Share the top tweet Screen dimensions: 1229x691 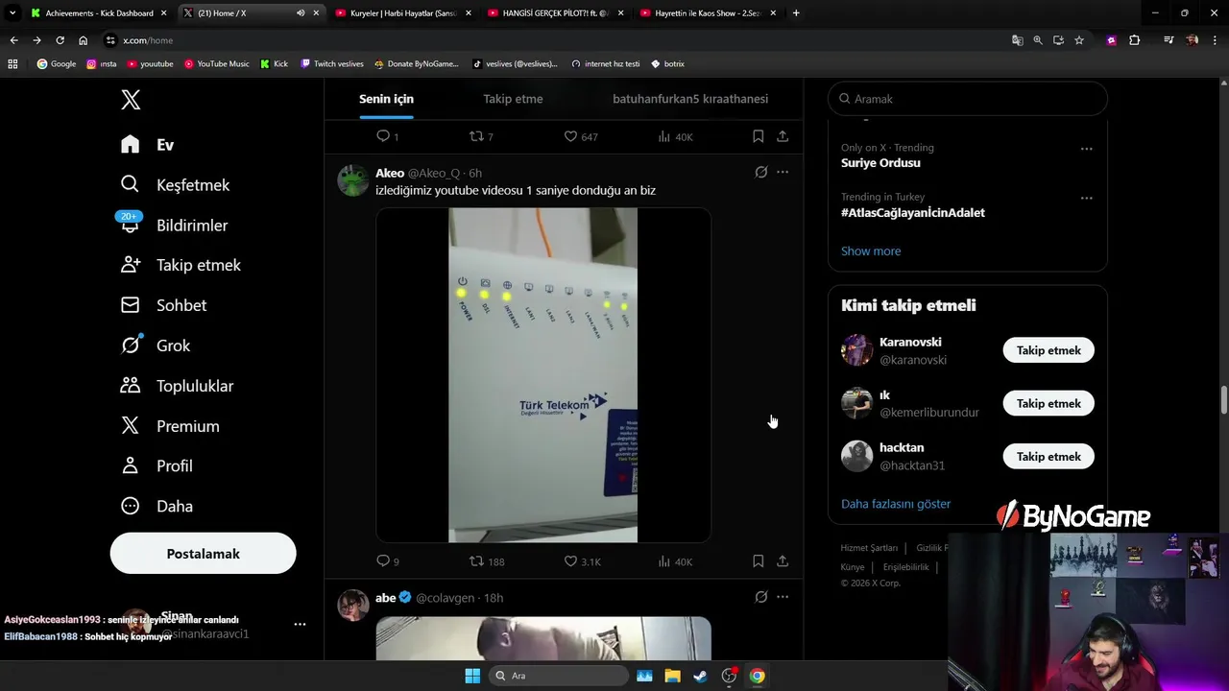[783, 136]
